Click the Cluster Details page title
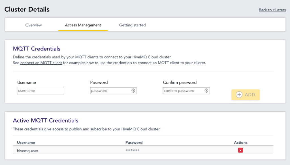 pos(27,9)
